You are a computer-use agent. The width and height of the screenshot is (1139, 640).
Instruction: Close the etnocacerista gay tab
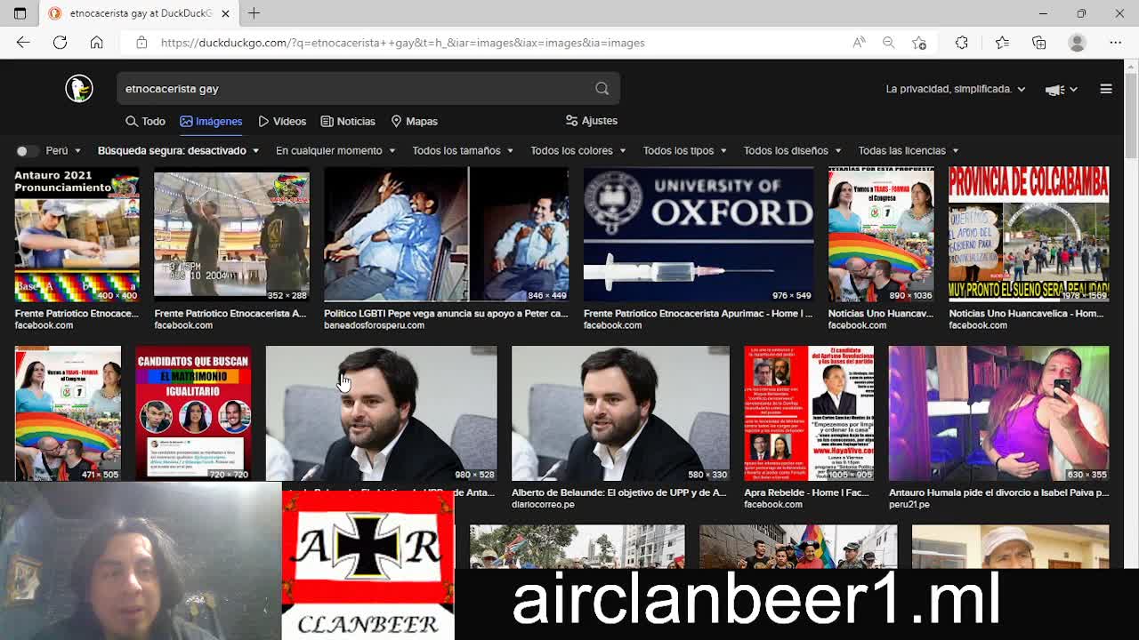225,13
